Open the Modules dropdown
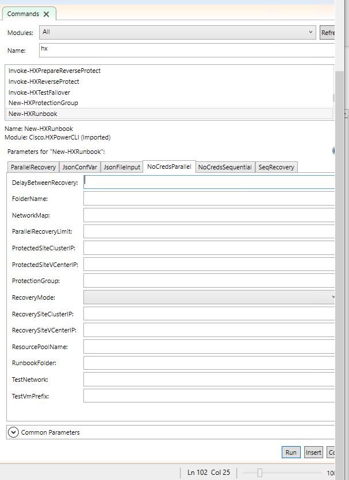 [178, 32]
